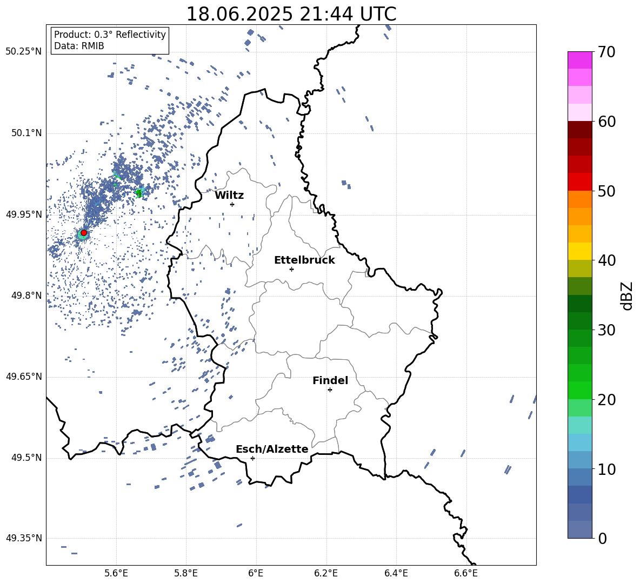Click the Findel station cross marker
Screen dimensions: 640x584
pyautogui.click(x=330, y=390)
